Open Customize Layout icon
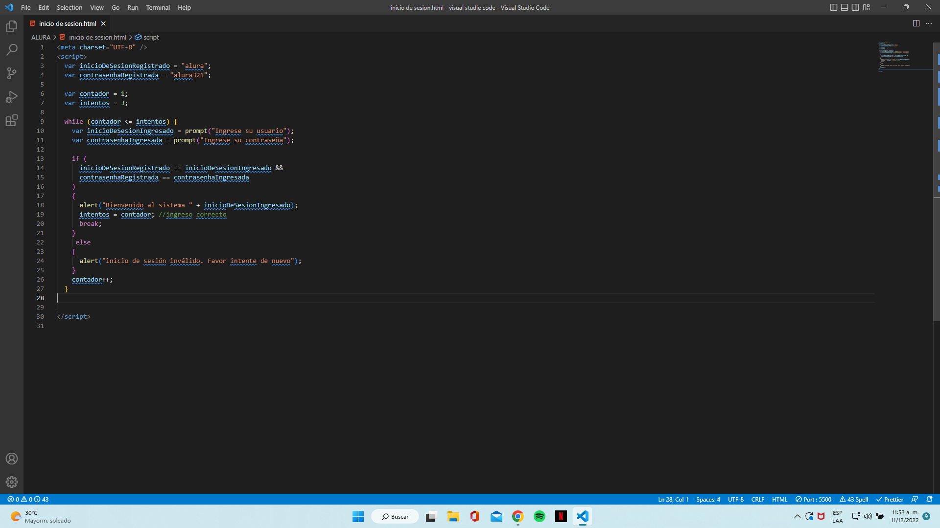The height and width of the screenshot is (528, 940). coord(867,7)
